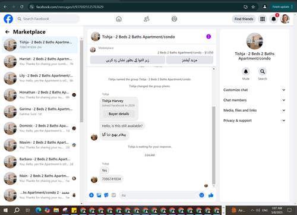Go back in the browser
This screenshot has width=297, height=215.
pos(5,7)
